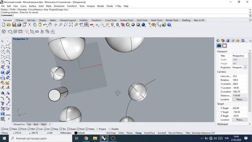Select the Pan hand tool
This screenshot has height=142, width=252.
pyautogui.click(x=50, y=24)
